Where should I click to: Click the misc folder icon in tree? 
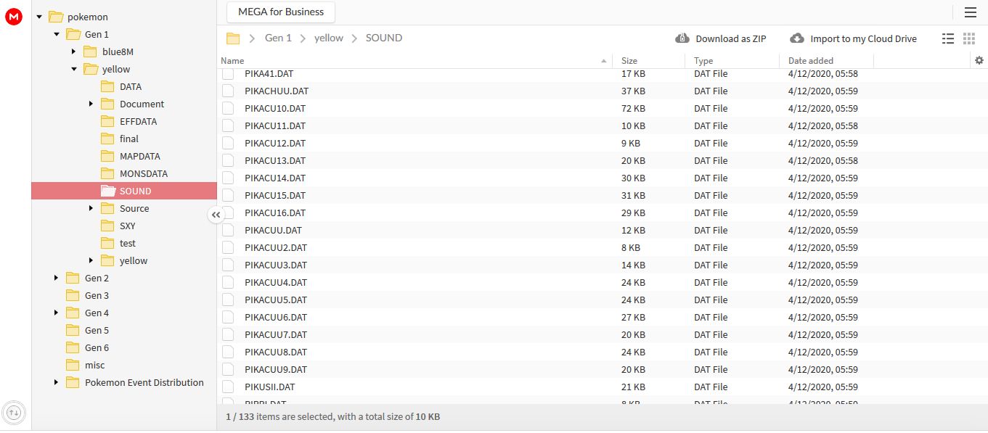click(73, 365)
